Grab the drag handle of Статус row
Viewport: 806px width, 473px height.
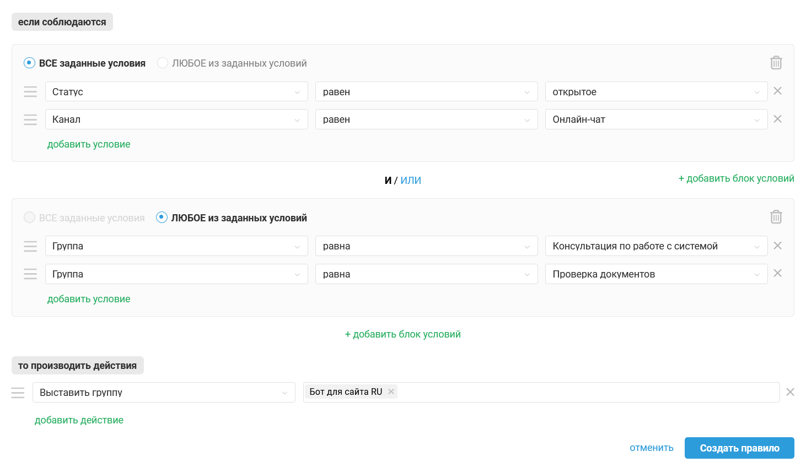pyautogui.click(x=30, y=91)
